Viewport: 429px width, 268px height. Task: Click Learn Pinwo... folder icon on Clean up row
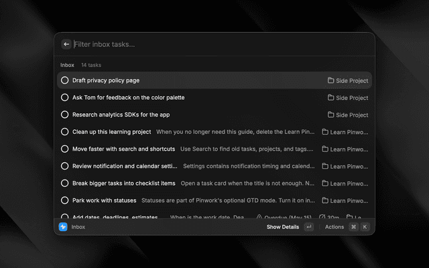[x=325, y=132]
